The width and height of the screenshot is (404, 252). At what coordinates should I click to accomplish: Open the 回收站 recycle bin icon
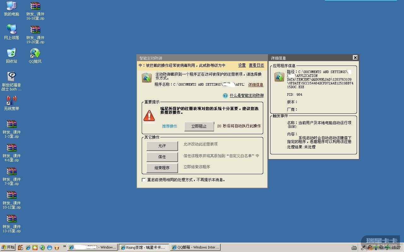click(x=11, y=56)
